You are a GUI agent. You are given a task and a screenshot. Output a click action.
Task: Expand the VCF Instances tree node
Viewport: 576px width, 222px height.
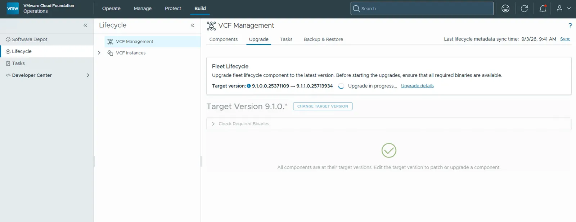pyautogui.click(x=99, y=53)
